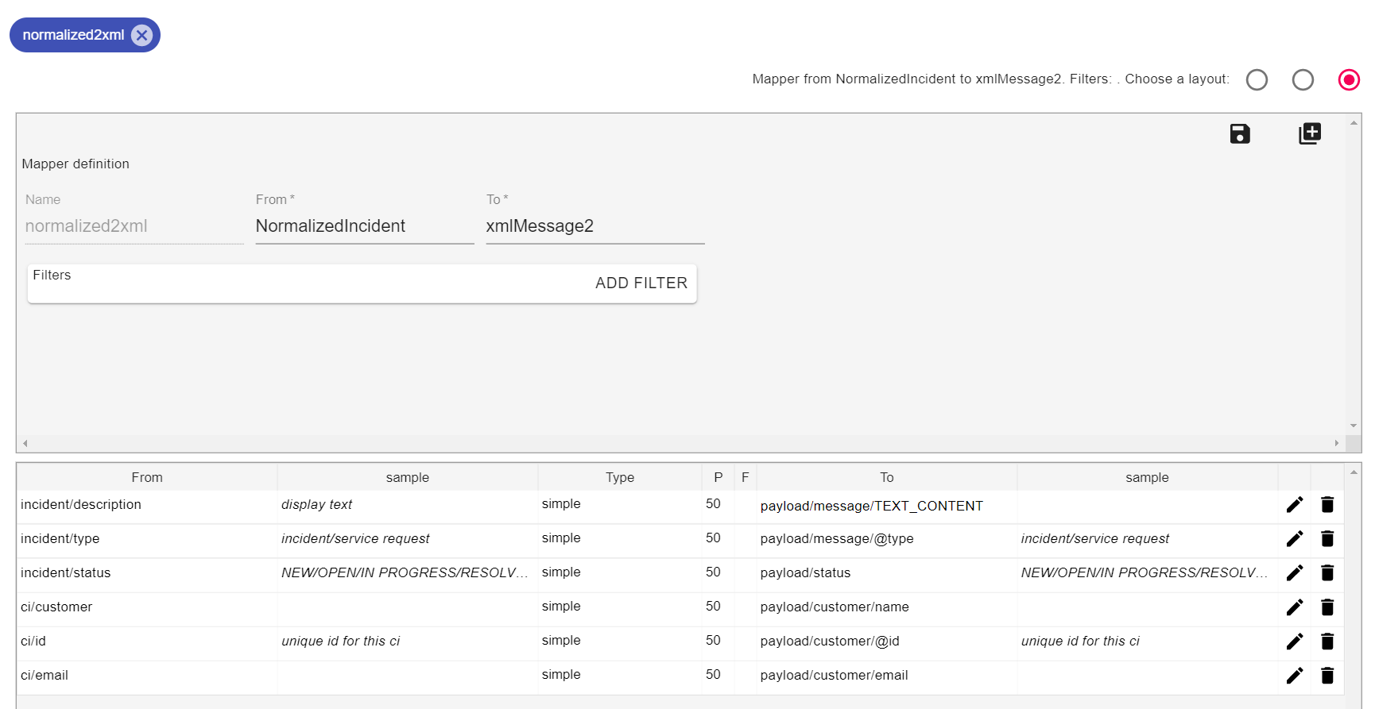This screenshot has width=1375, height=709.
Task: Open the To field xmlMessage2
Action: pos(595,226)
